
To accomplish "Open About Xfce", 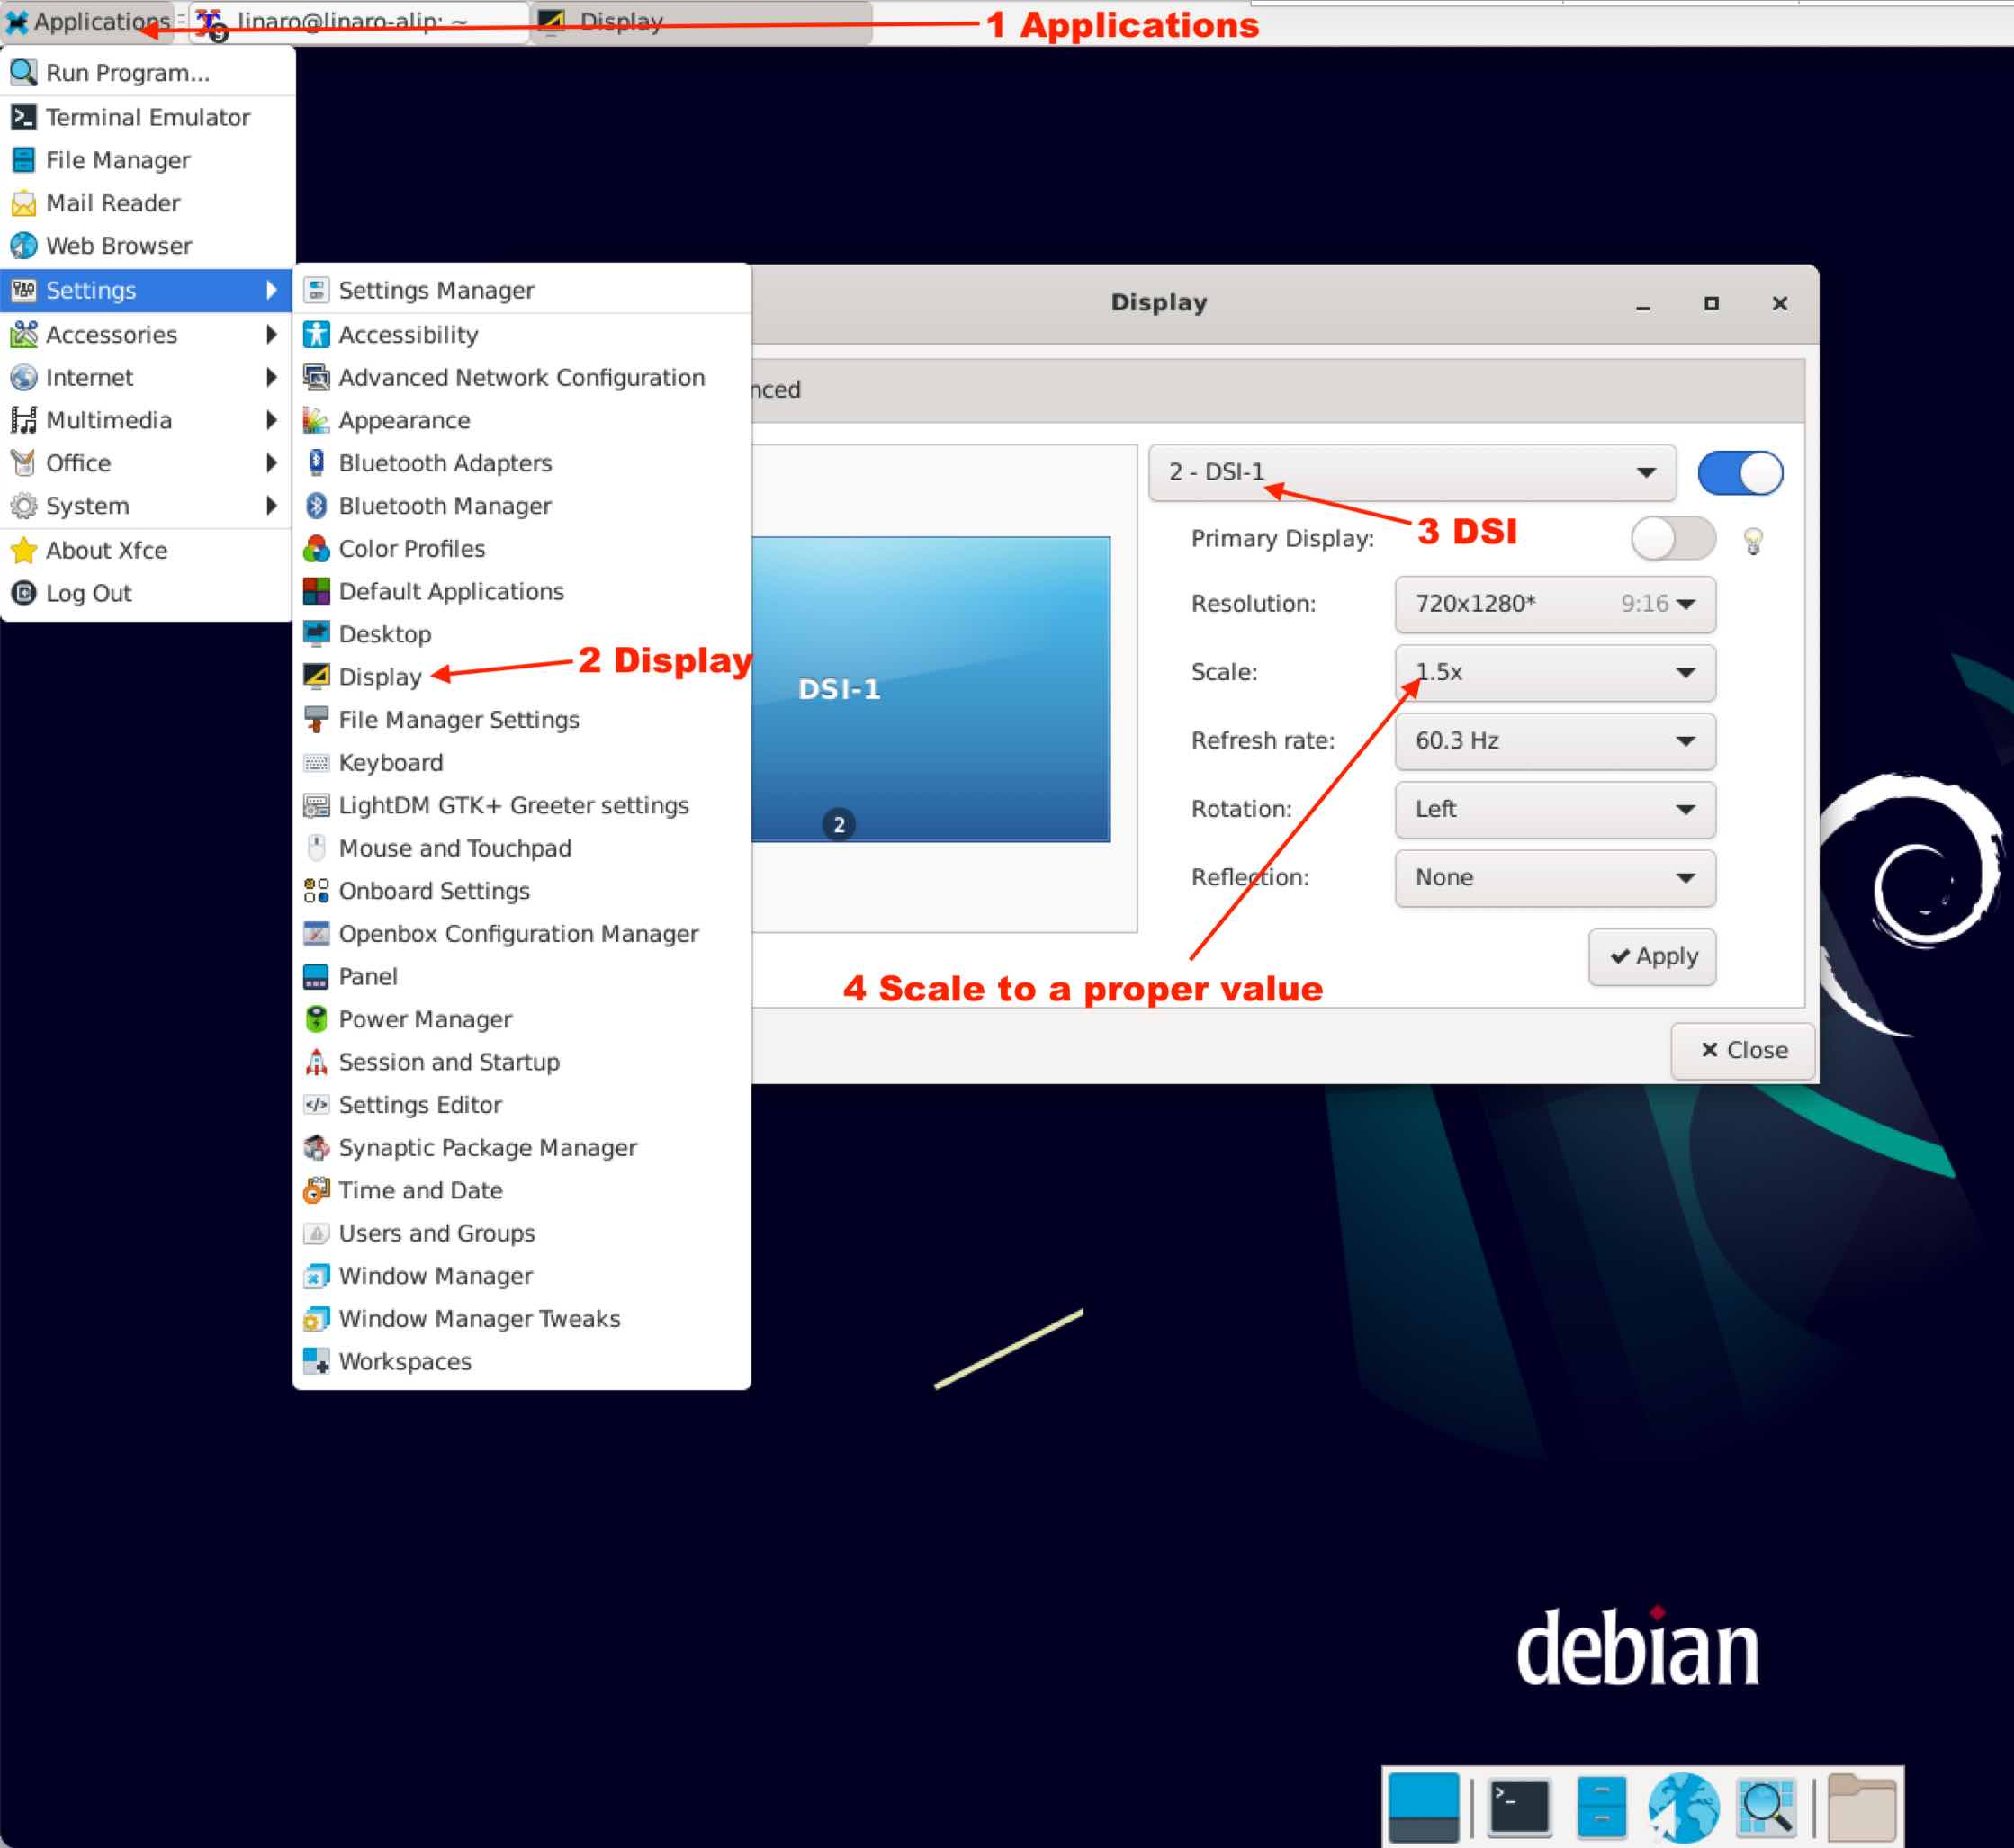I will coord(147,550).
